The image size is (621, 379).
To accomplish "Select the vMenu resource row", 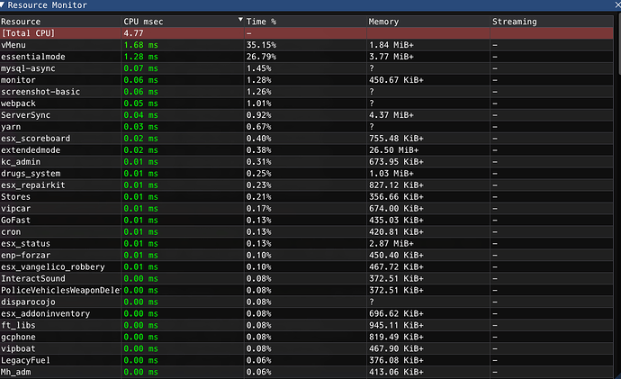I will [x=307, y=45].
